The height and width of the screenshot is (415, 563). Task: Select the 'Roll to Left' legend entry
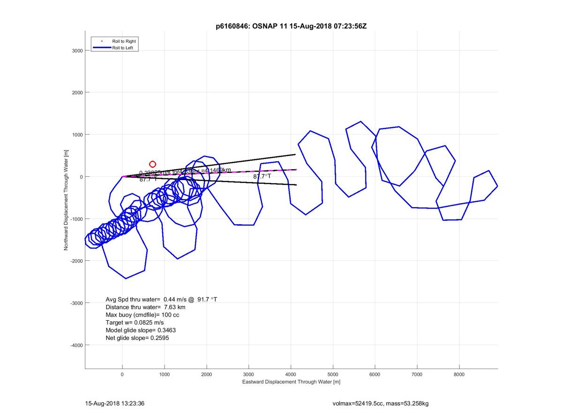click(122, 47)
